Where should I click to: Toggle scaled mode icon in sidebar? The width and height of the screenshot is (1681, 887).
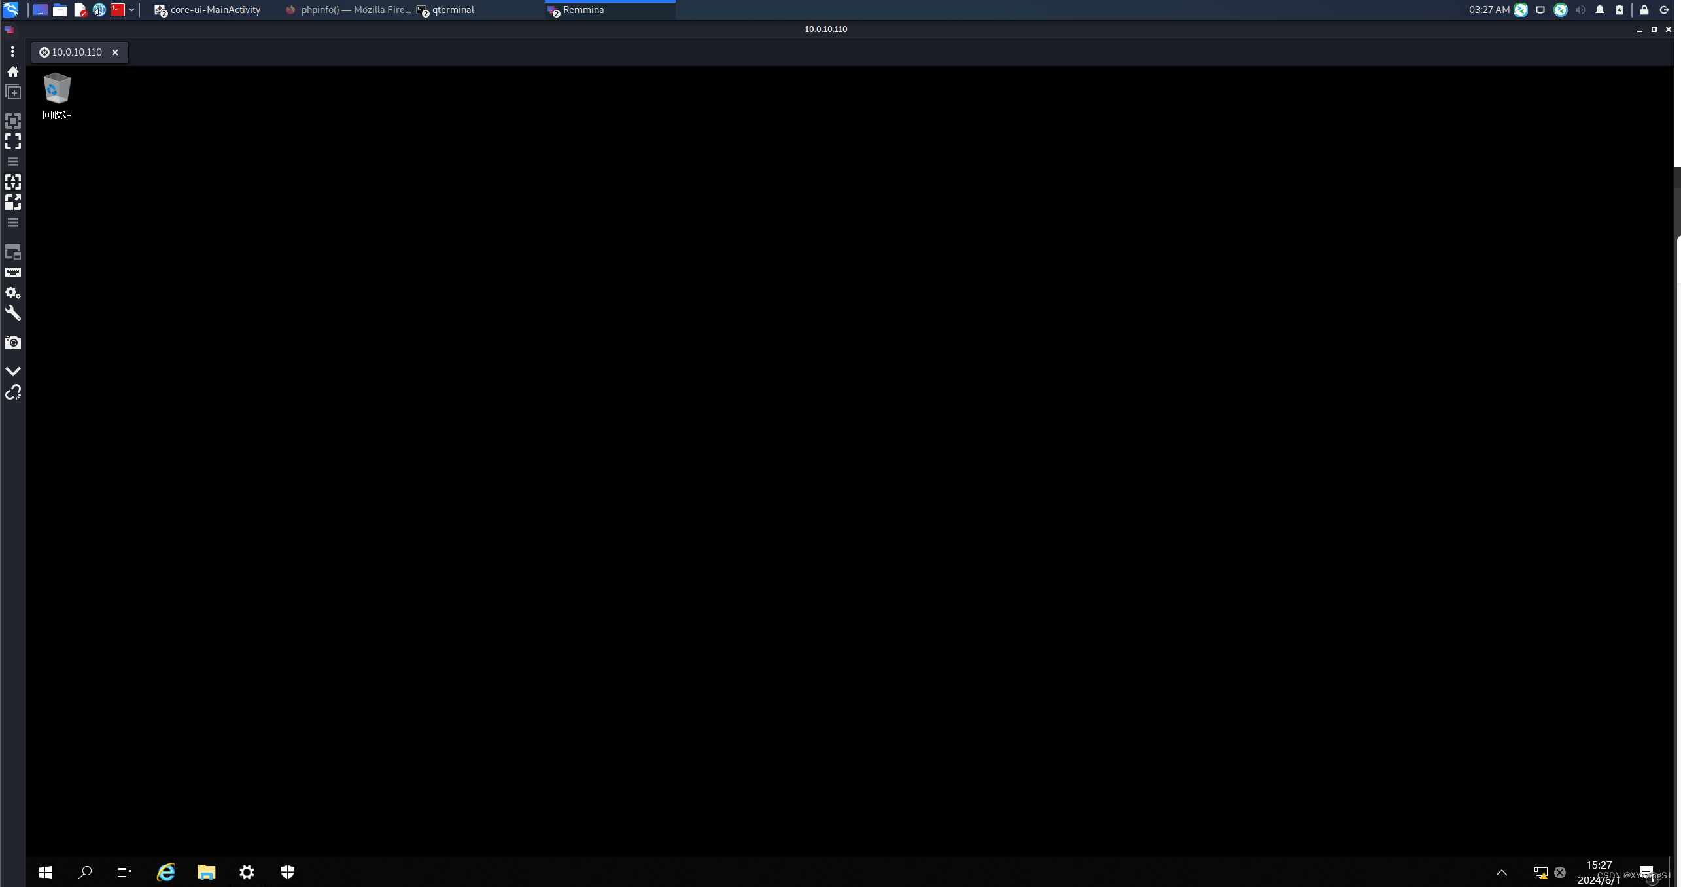point(12,202)
